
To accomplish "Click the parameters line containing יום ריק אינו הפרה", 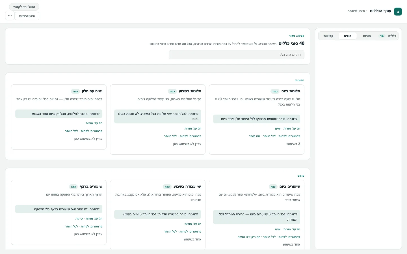I will [x=269, y=237].
